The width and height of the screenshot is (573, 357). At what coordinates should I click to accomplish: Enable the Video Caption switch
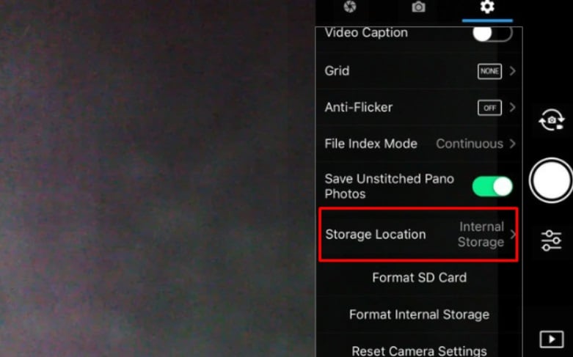pyautogui.click(x=491, y=34)
